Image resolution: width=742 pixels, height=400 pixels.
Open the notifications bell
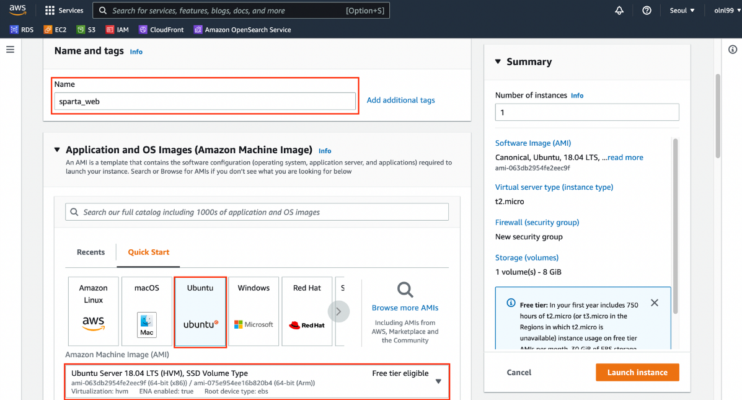[x=619, y=10]
